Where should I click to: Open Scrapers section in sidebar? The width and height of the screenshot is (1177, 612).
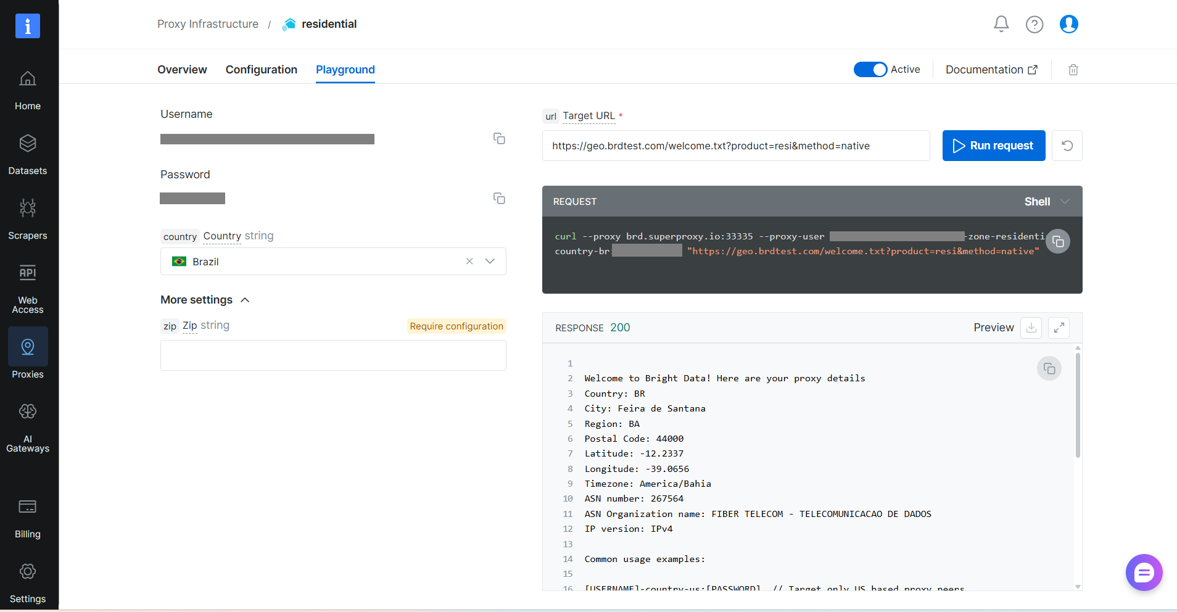pos(28,220)
